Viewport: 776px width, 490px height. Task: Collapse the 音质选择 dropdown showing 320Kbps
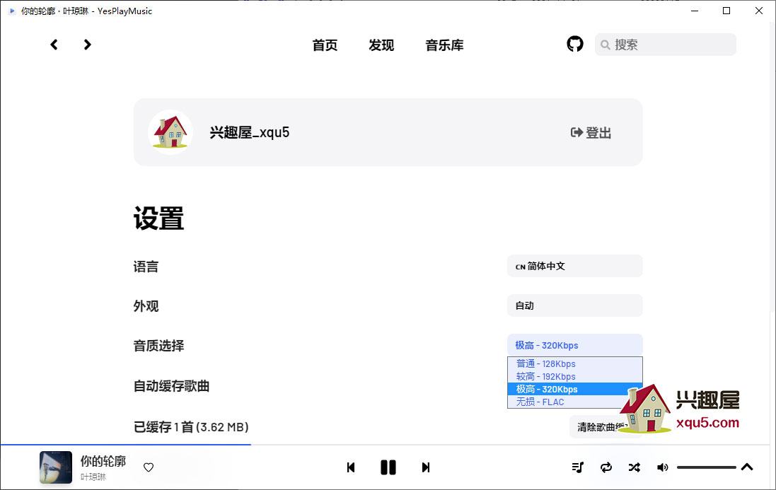tap(574, 345)
